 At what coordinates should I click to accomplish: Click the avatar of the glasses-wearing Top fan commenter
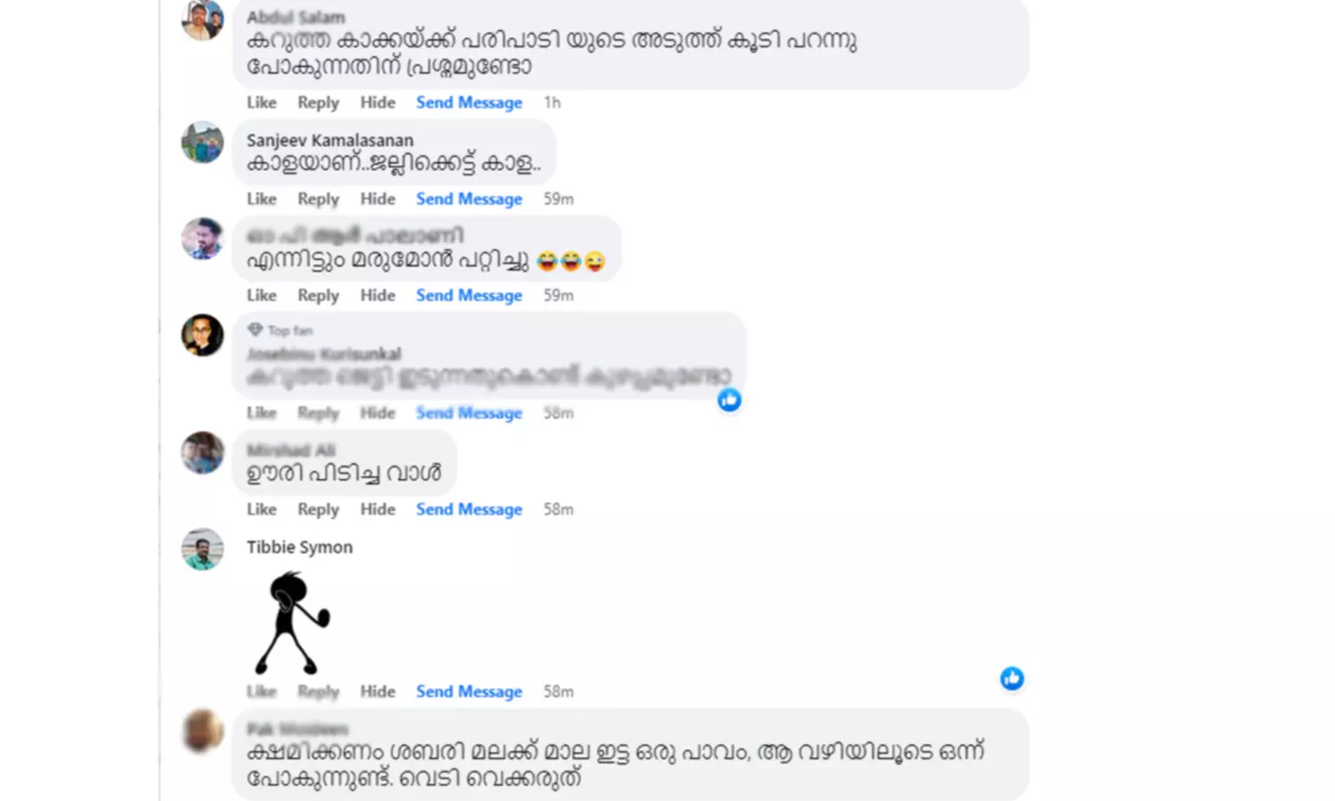tap(203, 336)
